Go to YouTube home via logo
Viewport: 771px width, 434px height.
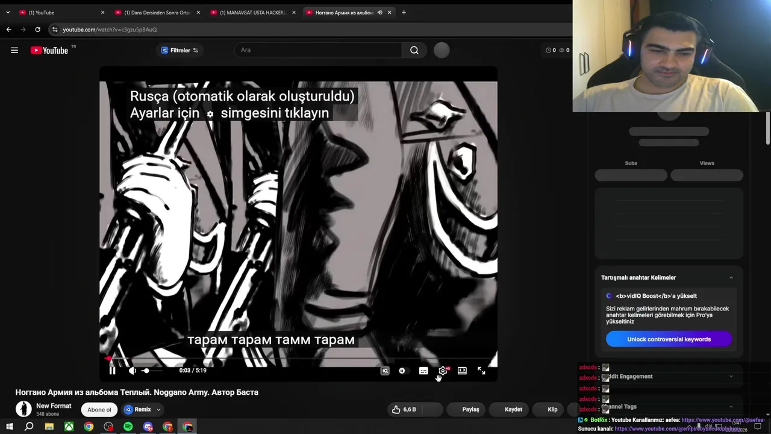pos(49,50)
